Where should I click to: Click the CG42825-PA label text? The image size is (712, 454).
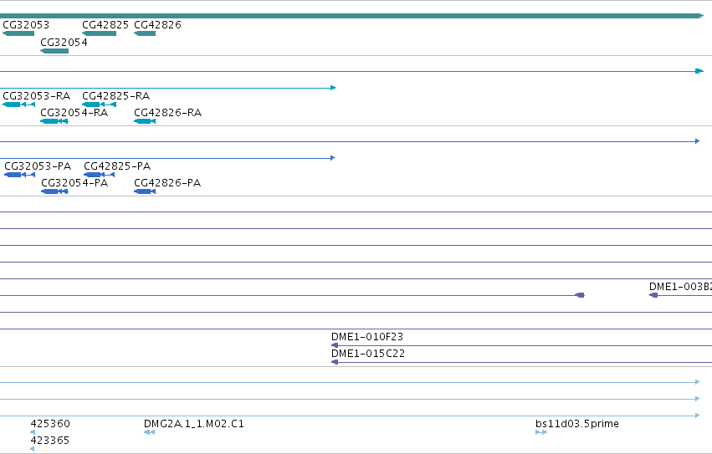(x=117, y=166)
